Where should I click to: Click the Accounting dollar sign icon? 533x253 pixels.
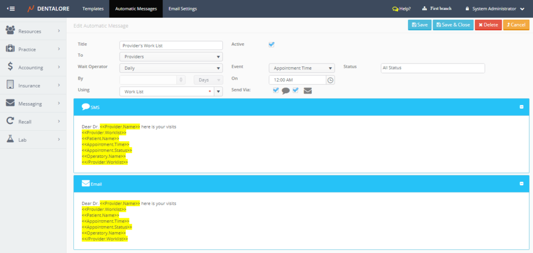(x=10, y=67)
